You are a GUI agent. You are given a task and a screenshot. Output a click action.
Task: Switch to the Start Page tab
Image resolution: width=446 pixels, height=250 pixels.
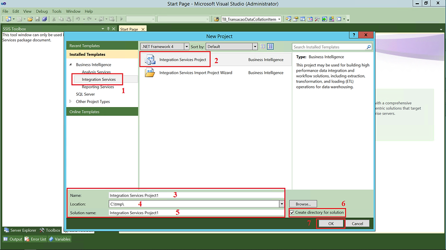[129, 29]
